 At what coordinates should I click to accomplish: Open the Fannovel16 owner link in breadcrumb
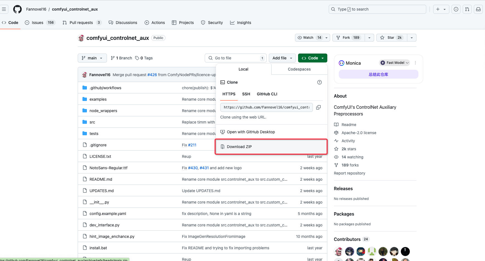click(x=36, y=9)
